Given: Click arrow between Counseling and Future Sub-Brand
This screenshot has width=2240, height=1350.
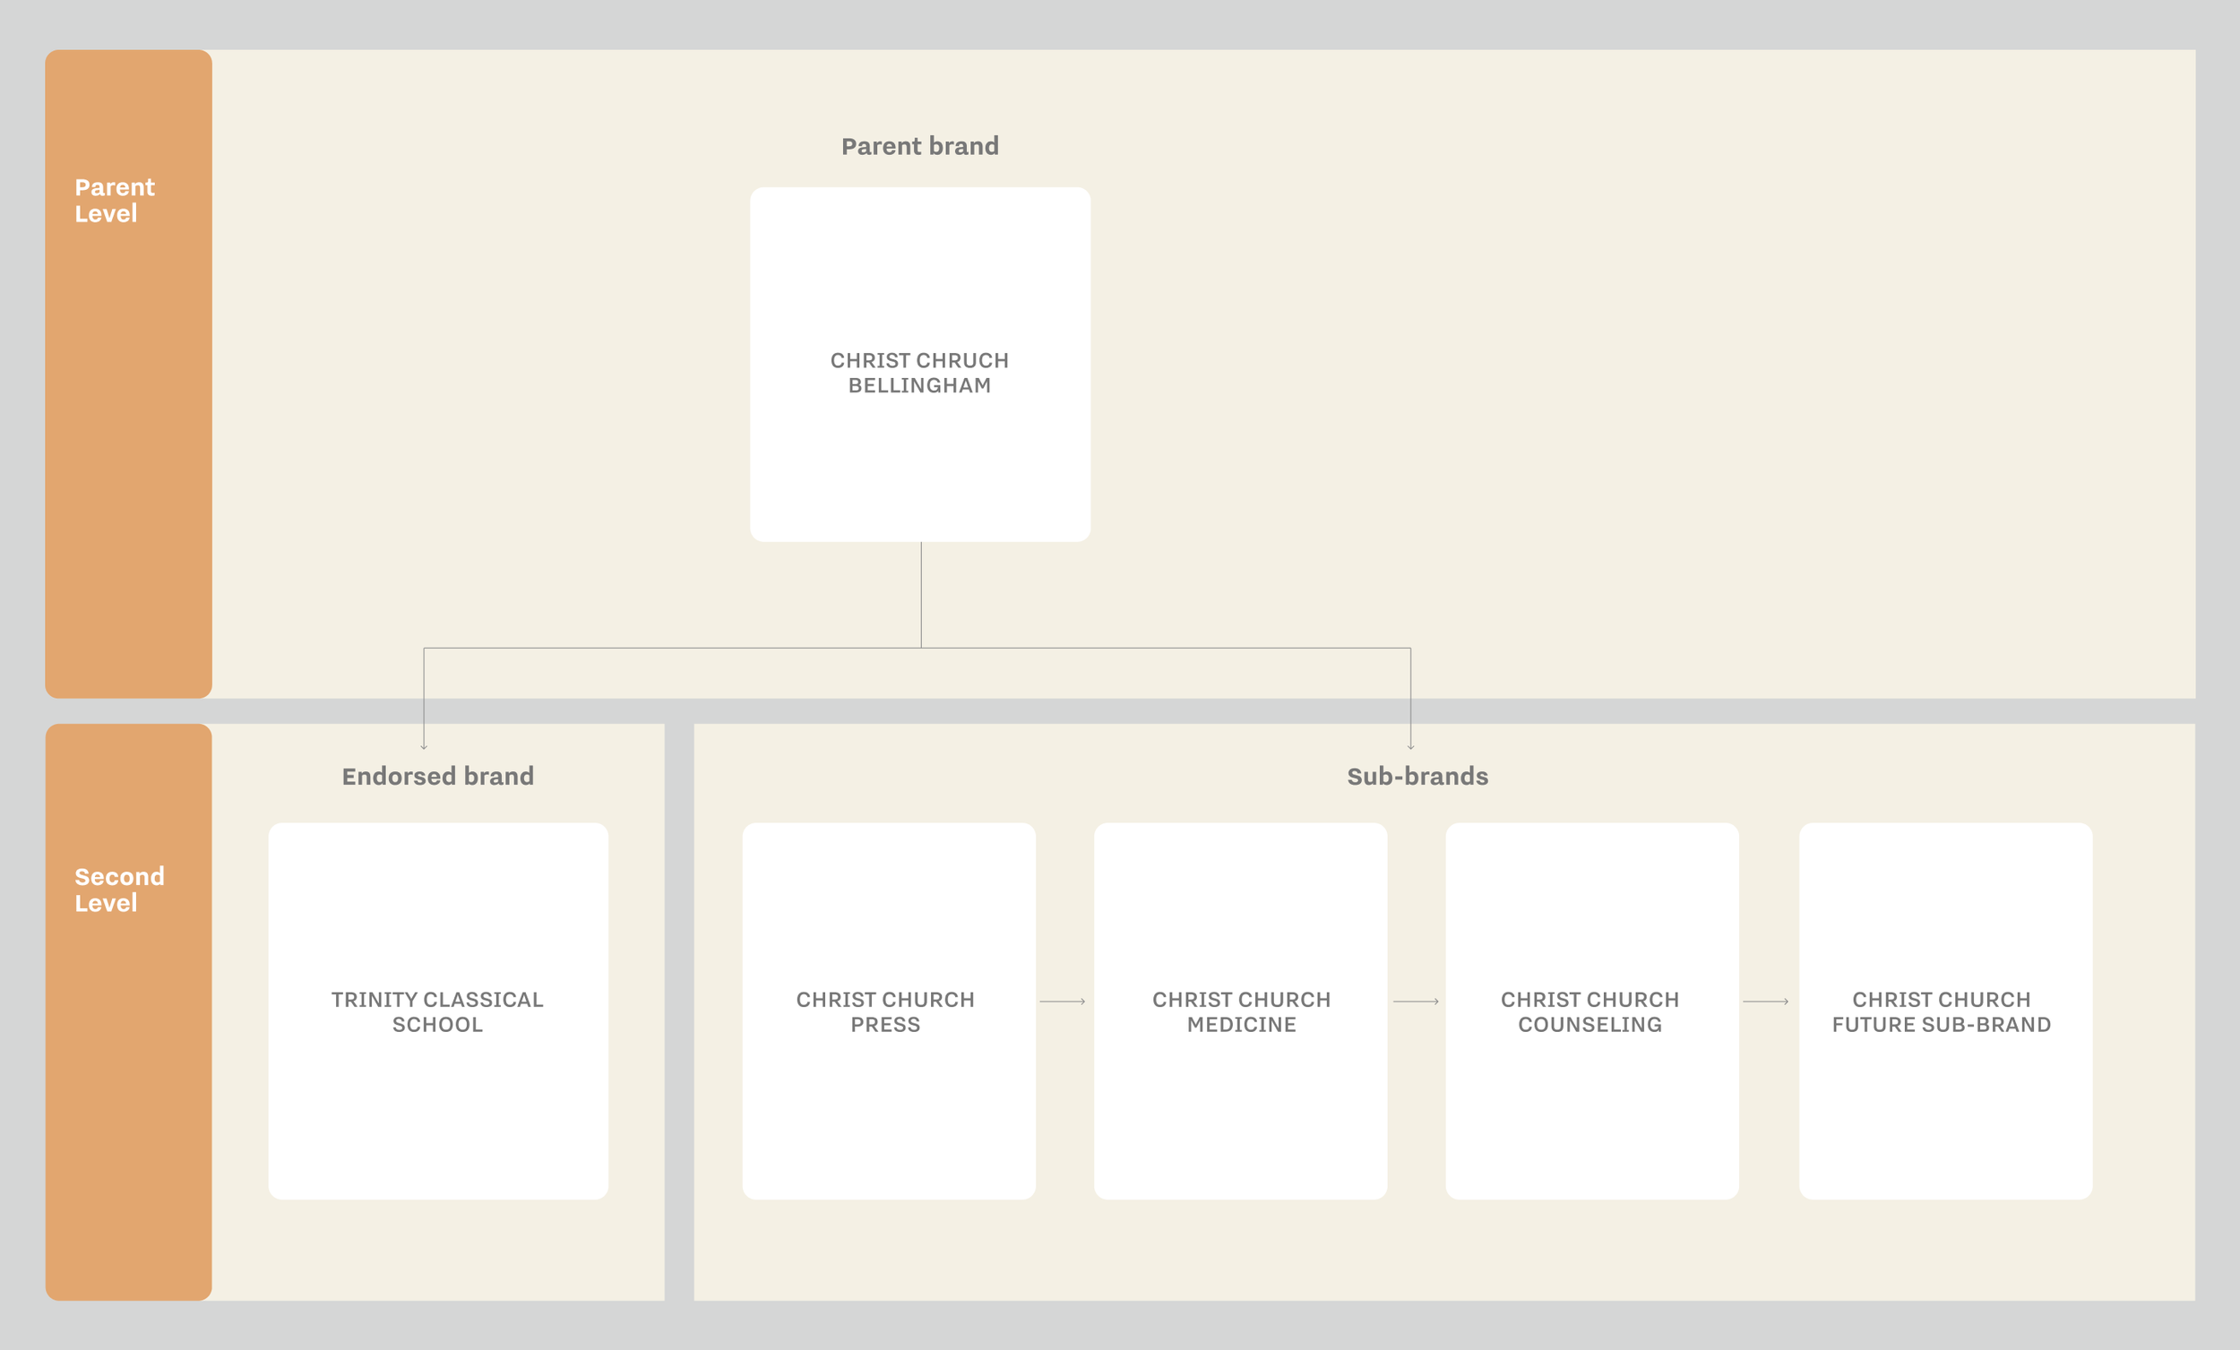Looking at the screenshot, I should click(1764, 1001).
